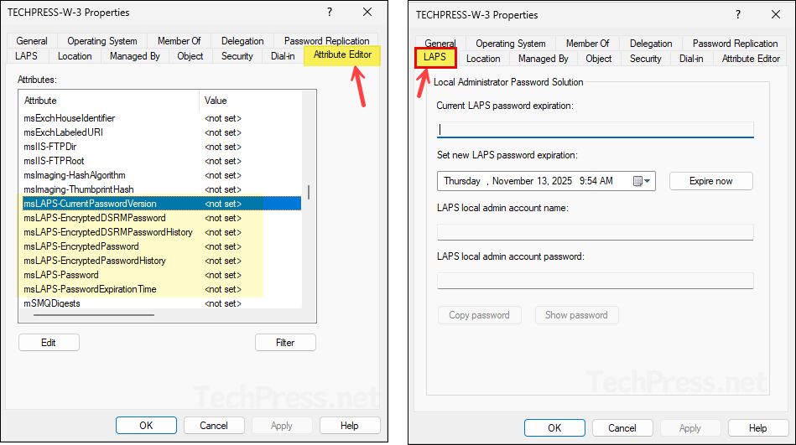Open Dial-in tab in right window
This screenshot has width=796, height=445.
691,59
